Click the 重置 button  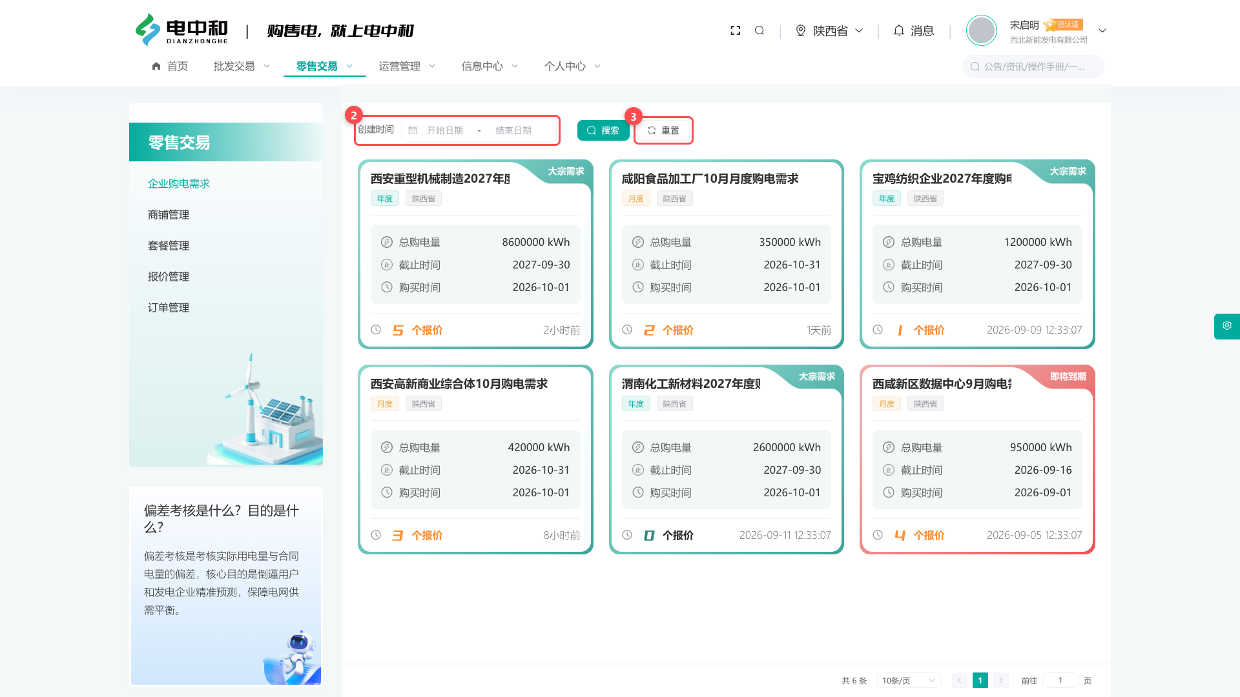[x=664, y=130]
